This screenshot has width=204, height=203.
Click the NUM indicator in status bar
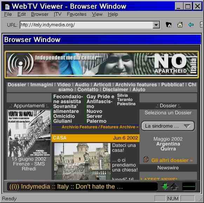point(173,198)
